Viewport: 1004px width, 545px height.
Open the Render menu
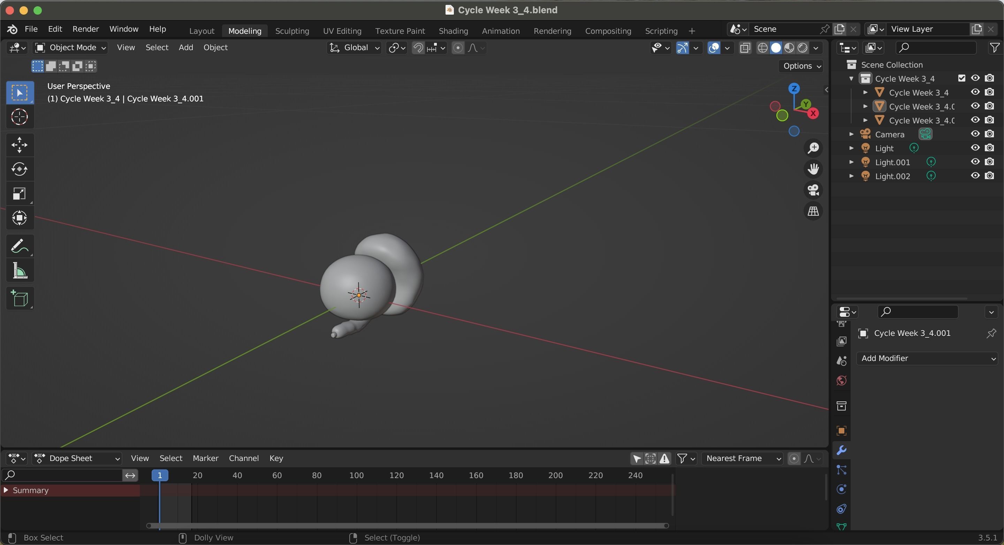tap(86, 29)
